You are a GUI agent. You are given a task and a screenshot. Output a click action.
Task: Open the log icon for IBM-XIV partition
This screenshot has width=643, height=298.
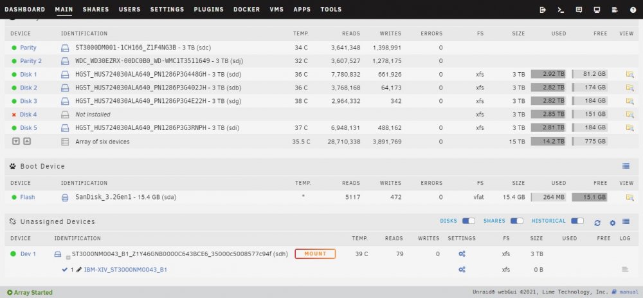[625, 269]
